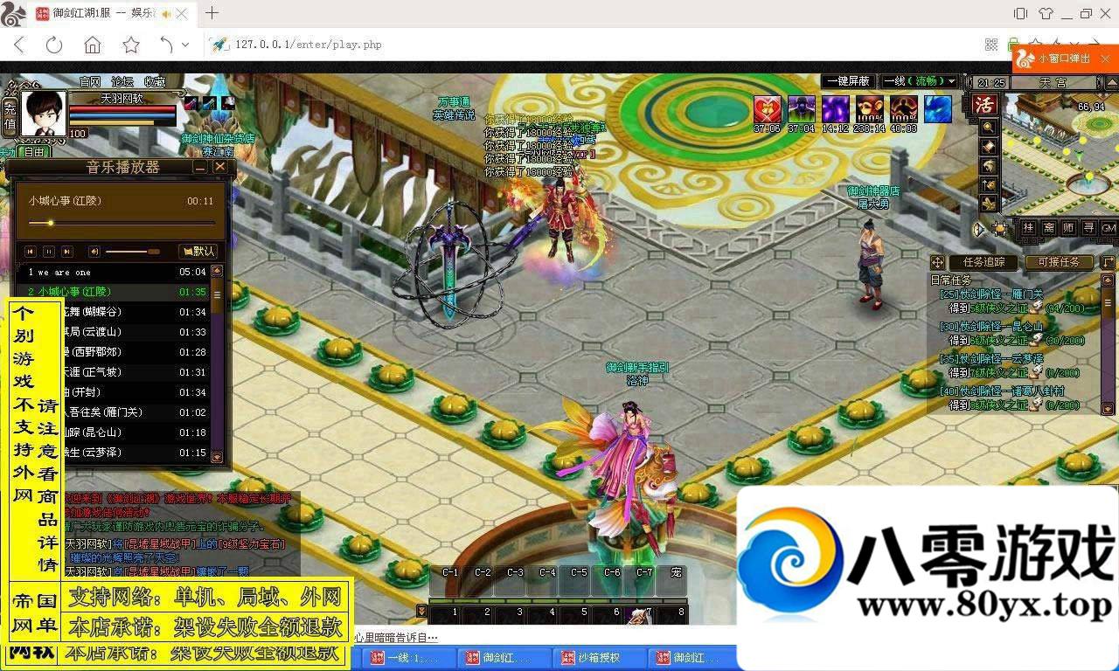The image size is (1119, 671).
Task: Skip to next track in music player
Action: pyautogui.click(x=67, y=252)
